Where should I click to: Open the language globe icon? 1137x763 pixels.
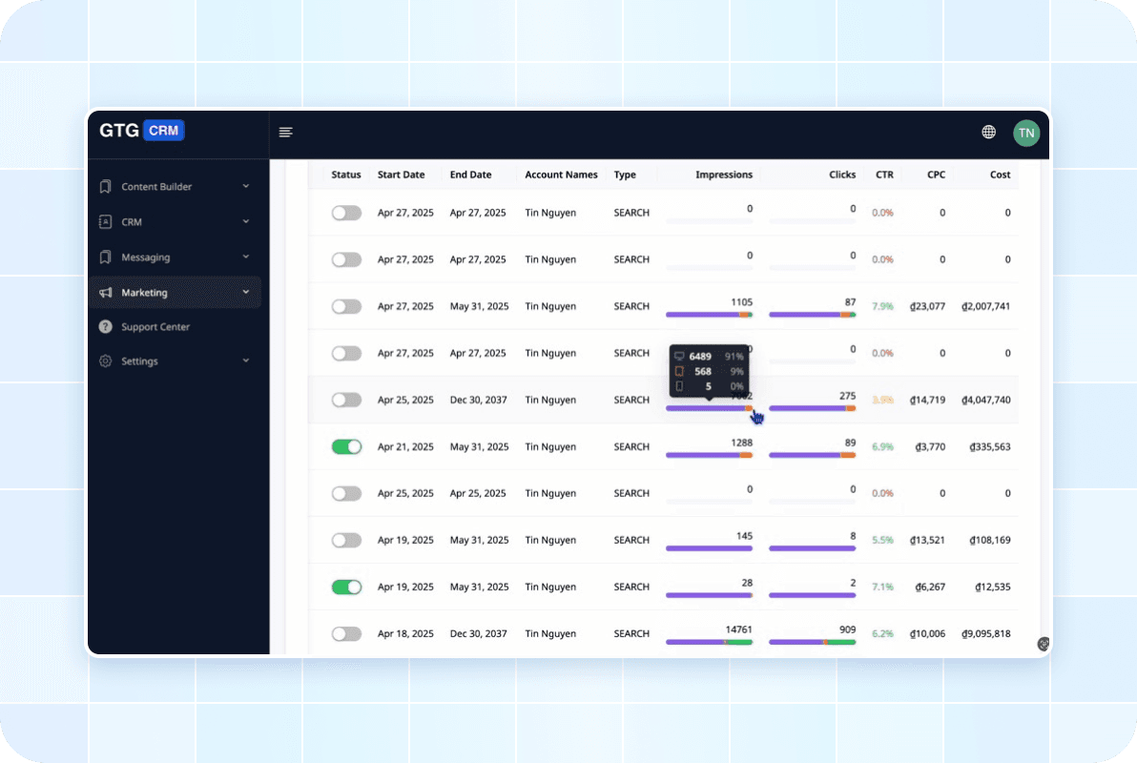pyautogui.click(x=988, y=132)
